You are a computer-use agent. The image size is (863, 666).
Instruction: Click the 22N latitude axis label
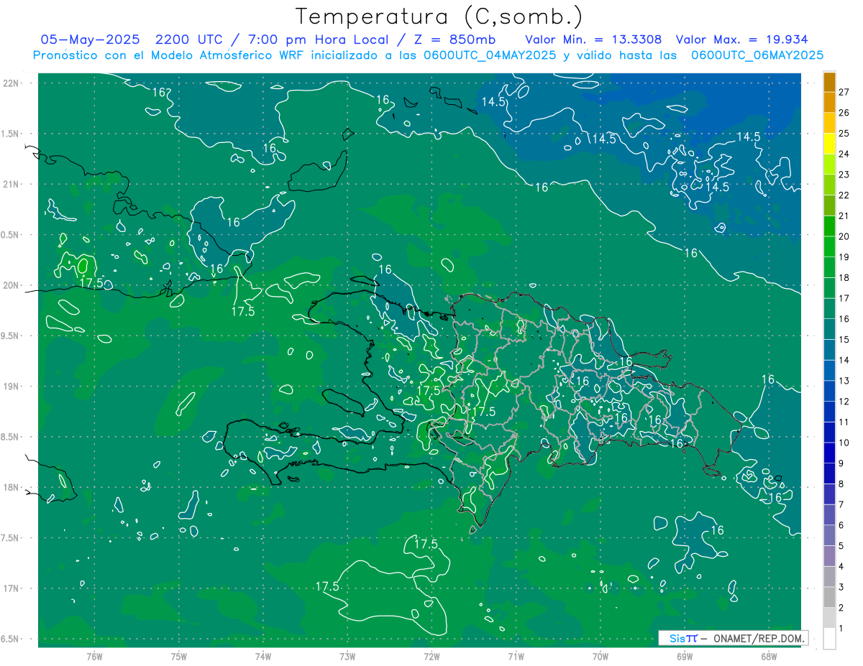[12, 83]
